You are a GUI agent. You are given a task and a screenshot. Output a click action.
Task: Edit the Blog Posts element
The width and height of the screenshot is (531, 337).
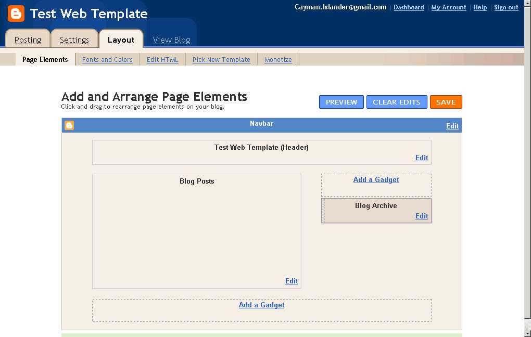(x=291, y=281)
